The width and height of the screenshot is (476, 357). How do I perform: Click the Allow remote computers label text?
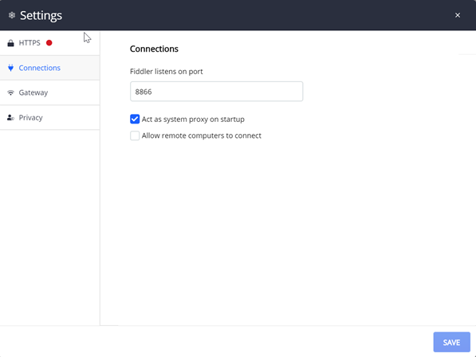click(201, 135)
